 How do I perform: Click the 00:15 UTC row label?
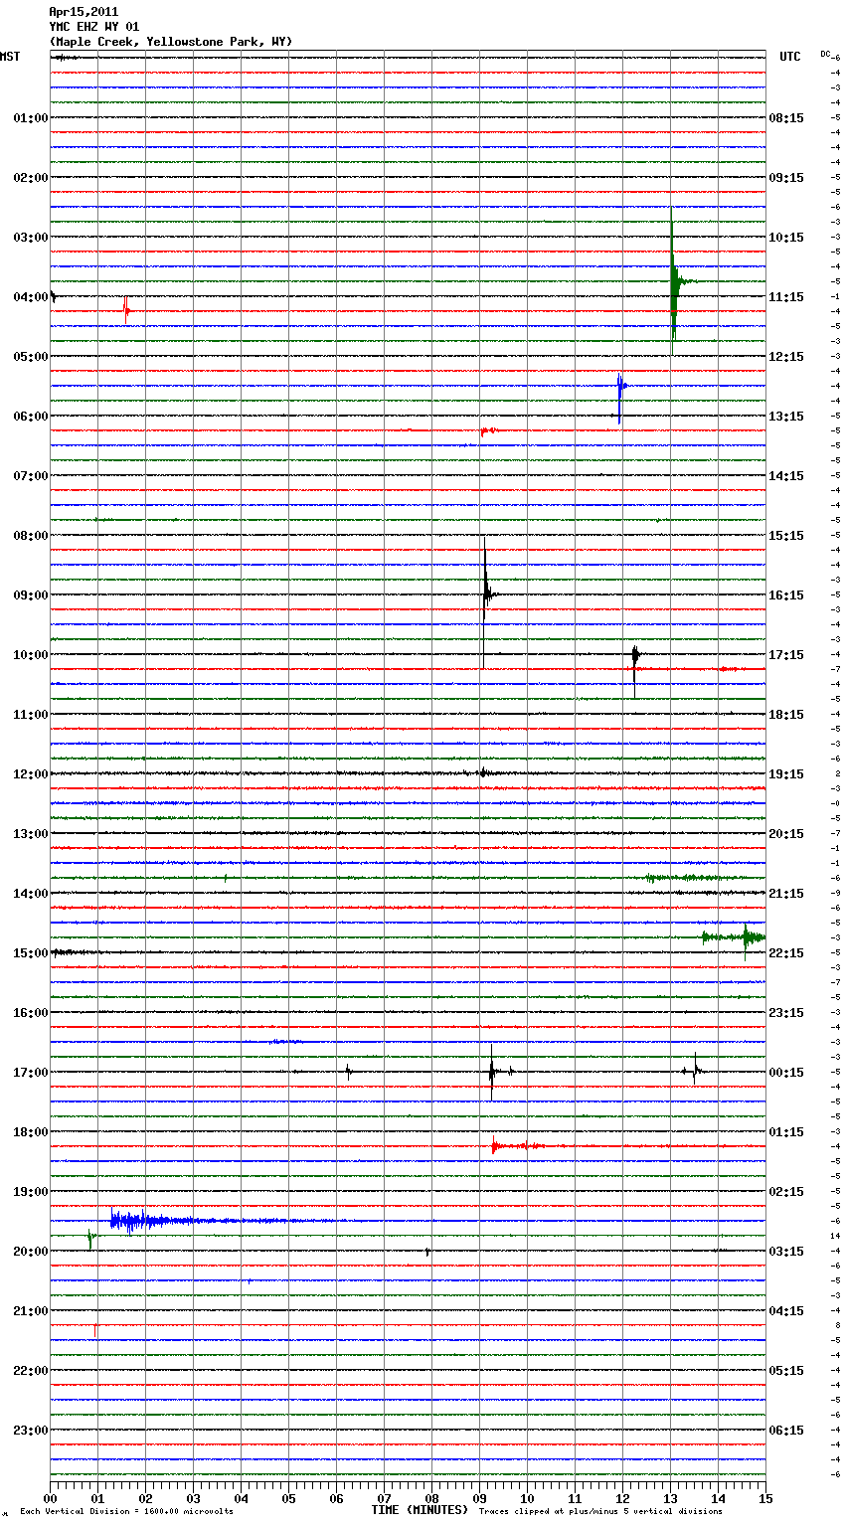[786, 1073]
